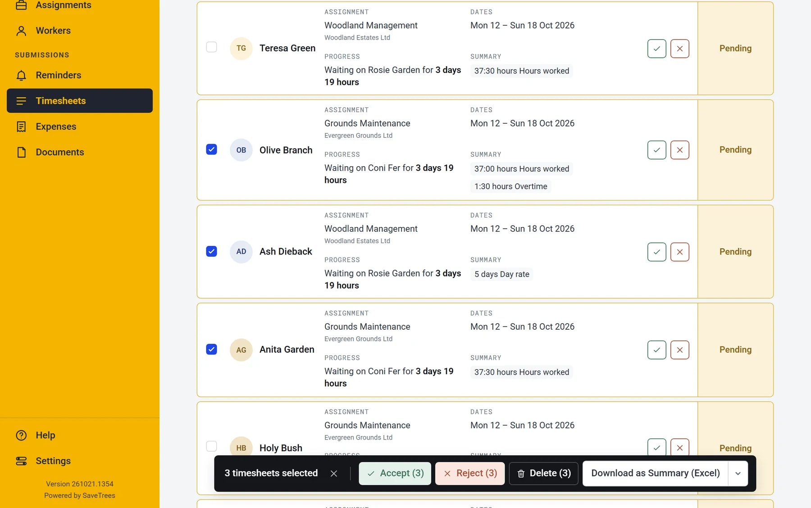The height and width of the screenshot is (508, 811).
Task: Open Expenses in the sidebar
Action: (x=80, y=127)
